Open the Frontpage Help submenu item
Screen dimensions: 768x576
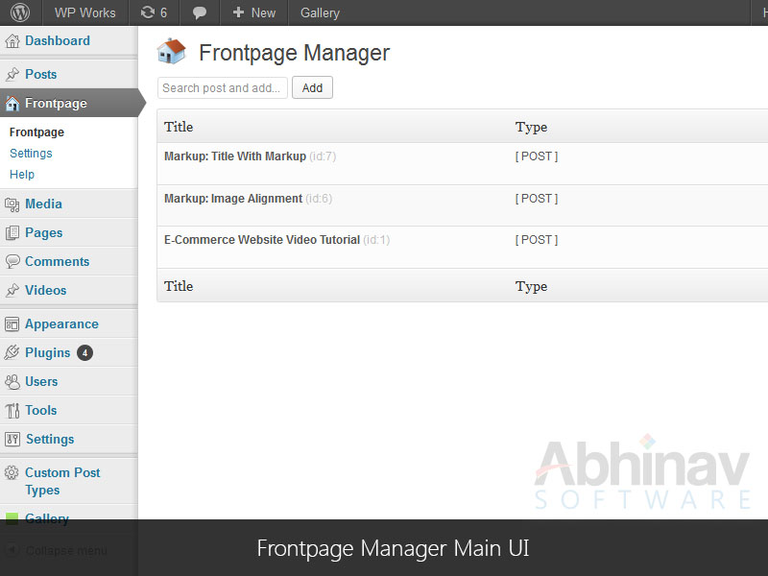click(x=22, y=175)
